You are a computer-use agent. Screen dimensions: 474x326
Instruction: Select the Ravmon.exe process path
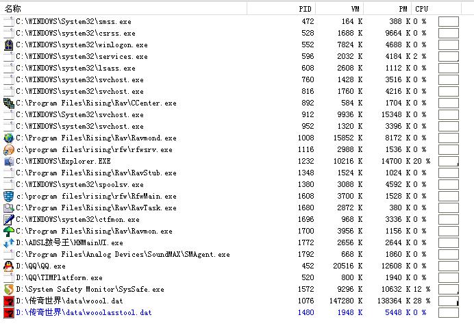pyautogui.click(x=94, y=231)
